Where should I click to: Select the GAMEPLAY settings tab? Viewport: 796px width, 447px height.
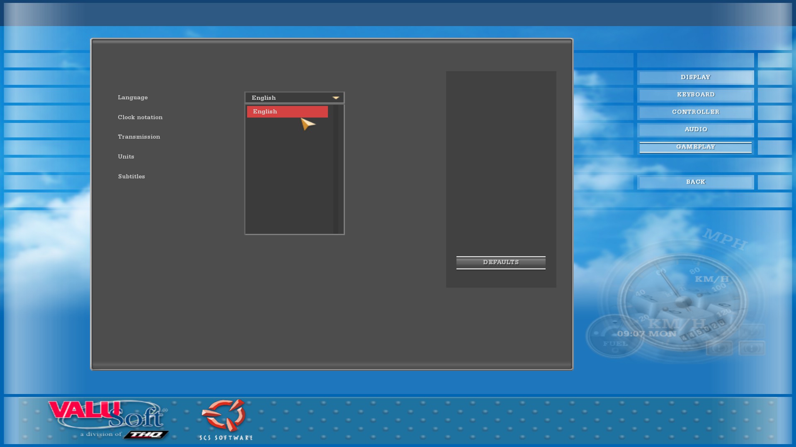pyautogui.click(x=695, y=147)
